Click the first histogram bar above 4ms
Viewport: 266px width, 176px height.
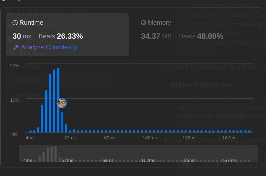click(x=31, y=131)
